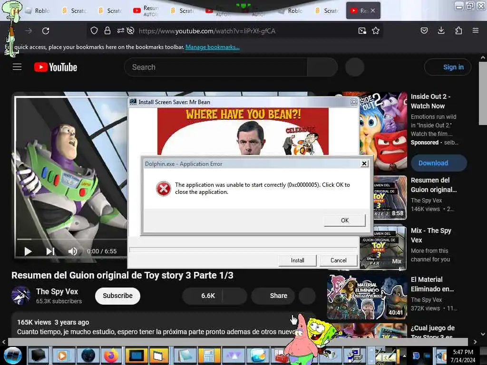
Task: Click the taskbar clock showing 5:47 PM
Action: 463,355
